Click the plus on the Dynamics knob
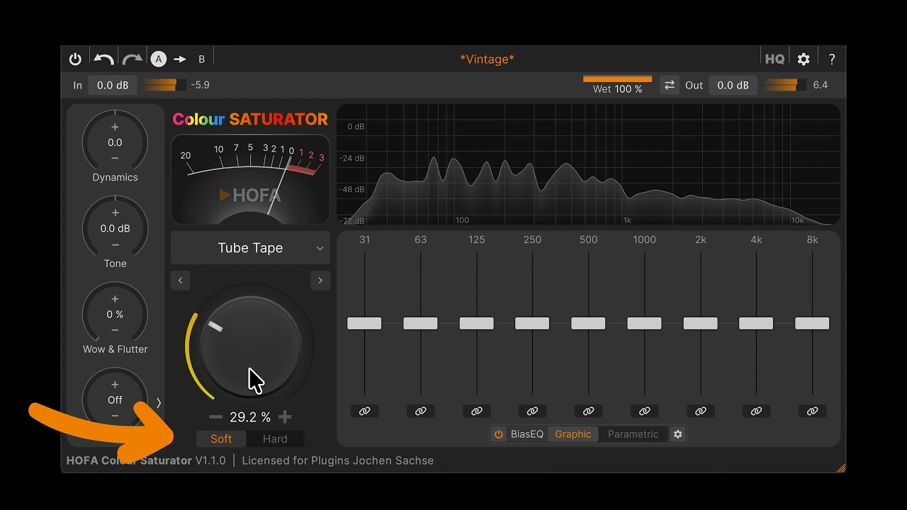Image resolution: width=907 pixels, height=510 pixels. tap(115, 127)
